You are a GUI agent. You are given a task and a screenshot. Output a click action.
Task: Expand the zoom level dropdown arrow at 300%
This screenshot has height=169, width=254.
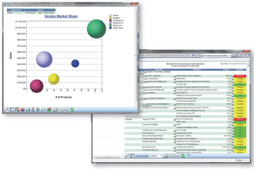coord(245,160)
